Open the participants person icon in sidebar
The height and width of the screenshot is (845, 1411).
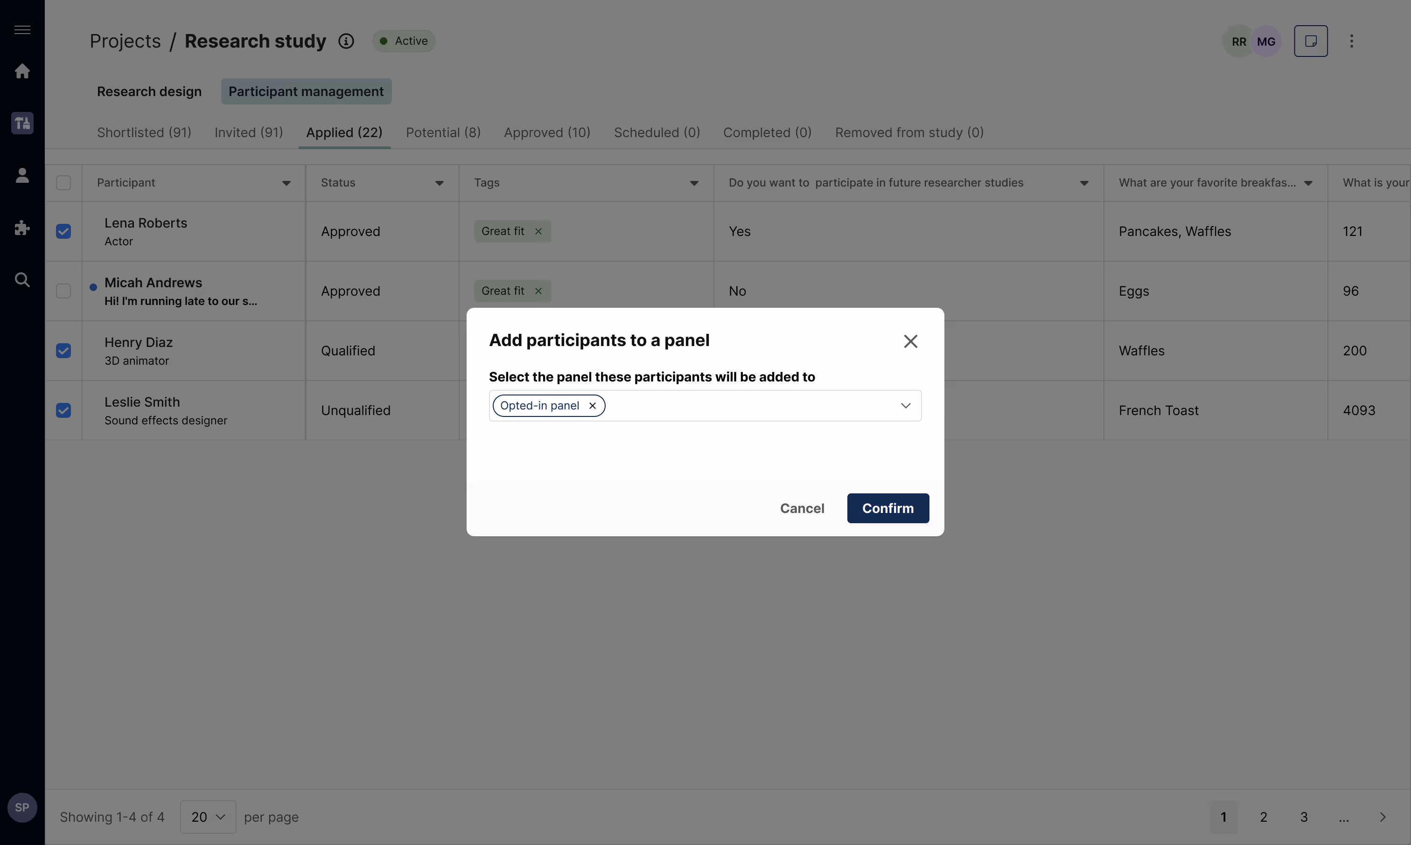(x=22, y=175)
